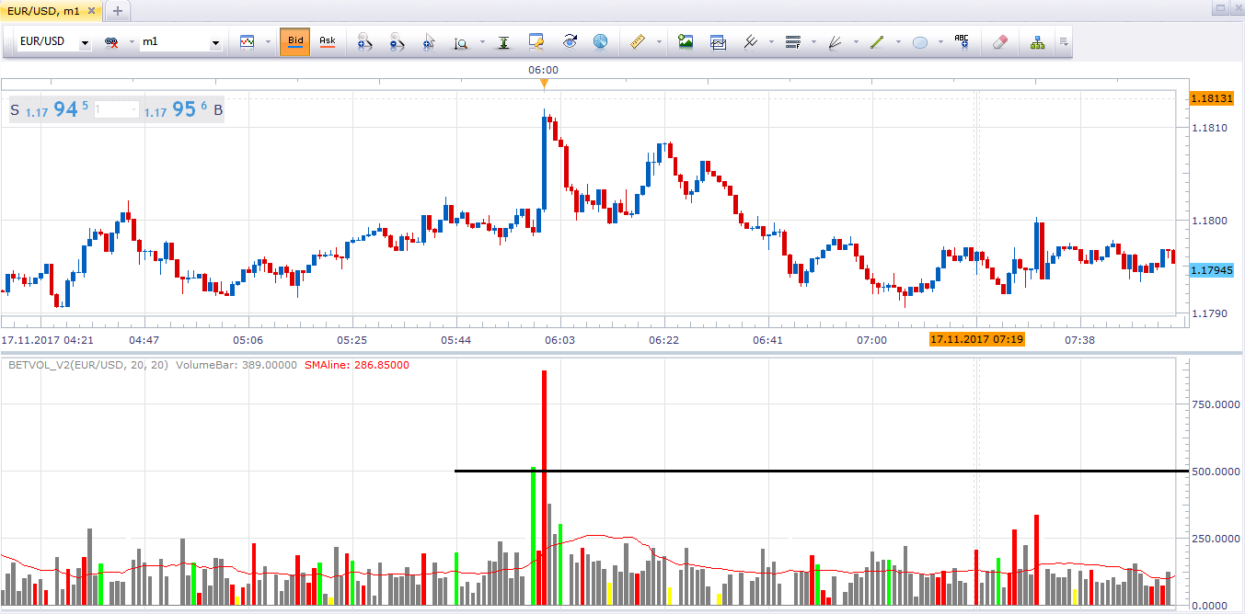Add a new chart tab with plus

pyautogui.click(x=118, y=10)
